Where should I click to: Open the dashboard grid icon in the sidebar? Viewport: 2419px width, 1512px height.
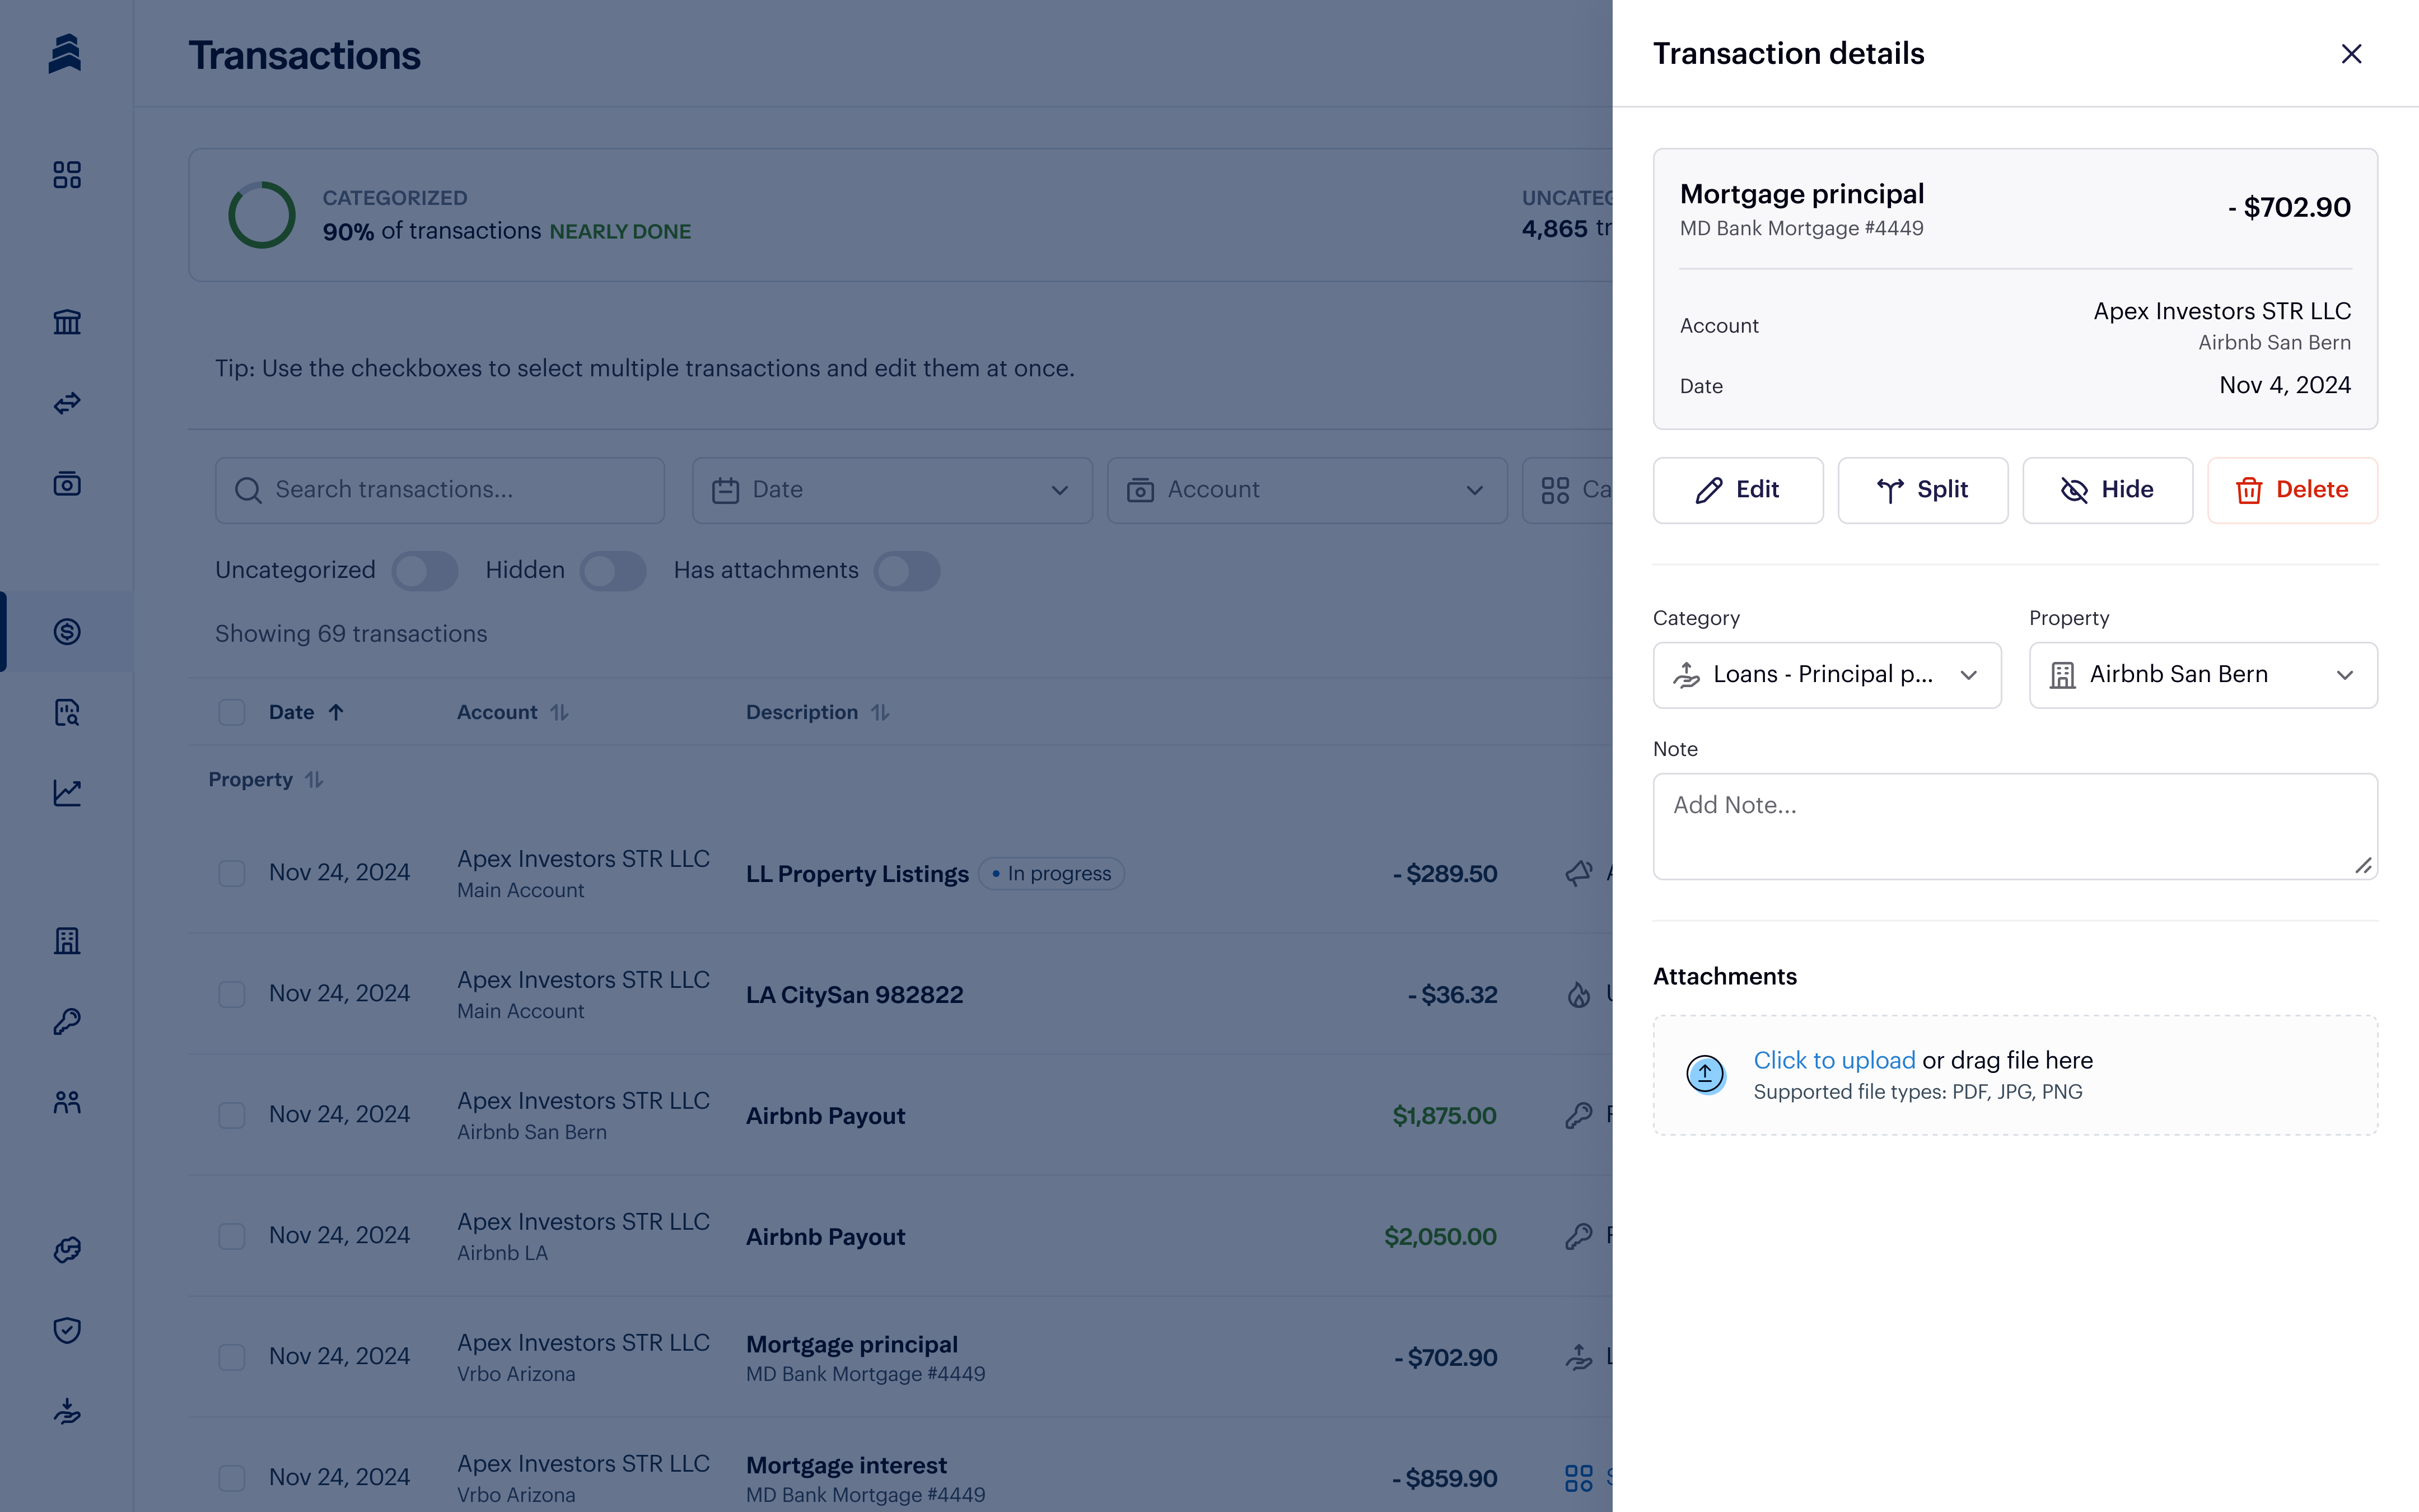[67, 175]
